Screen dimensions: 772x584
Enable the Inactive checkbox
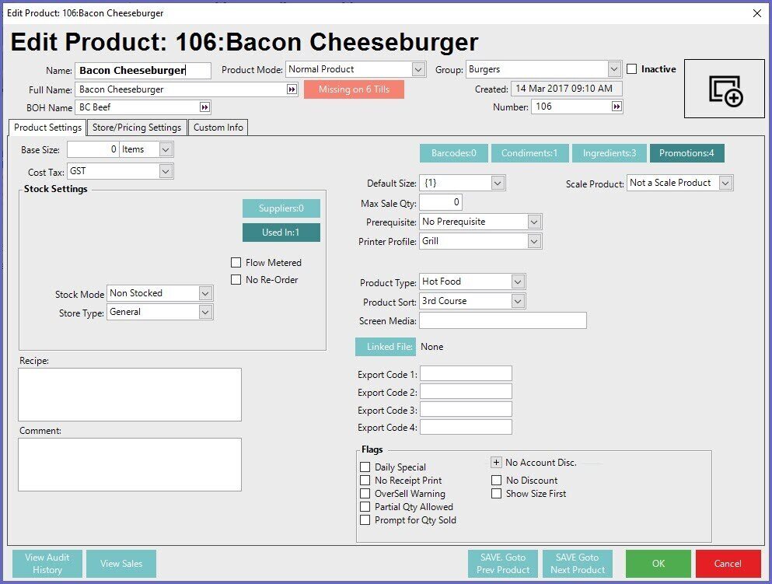pos(632,69)
